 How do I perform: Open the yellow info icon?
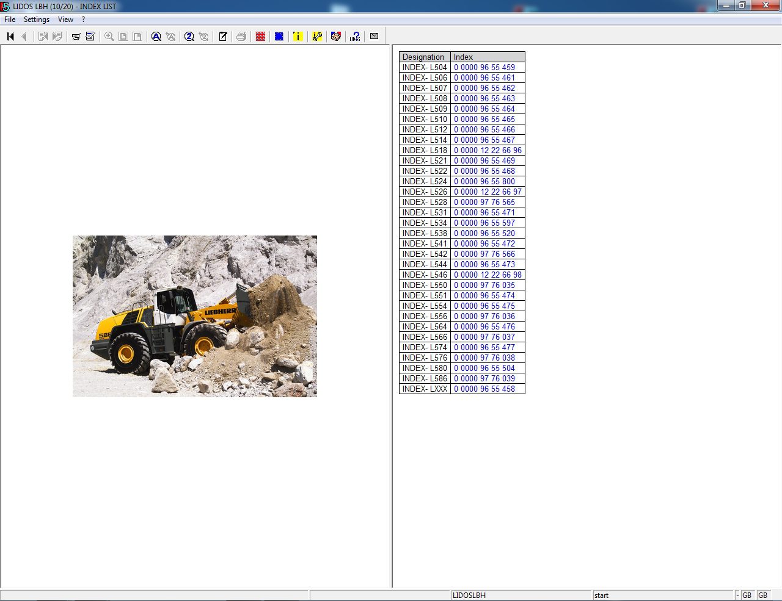298,36
